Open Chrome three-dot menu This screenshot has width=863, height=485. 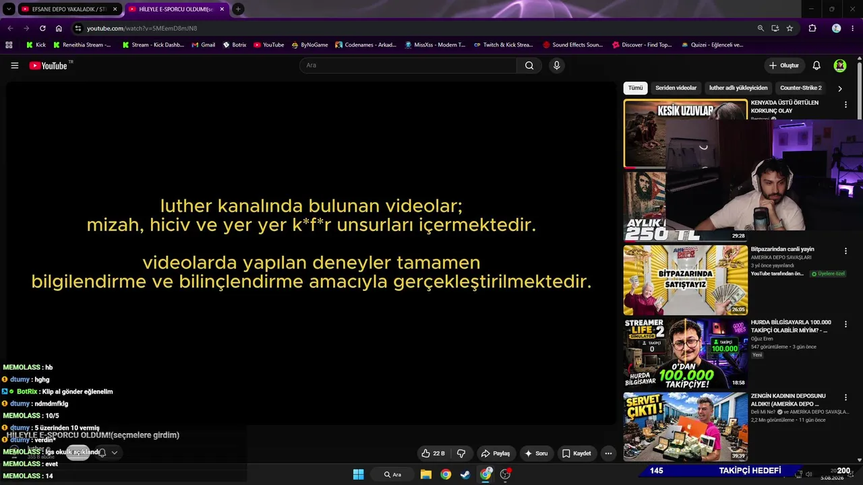tap(854, 28)
